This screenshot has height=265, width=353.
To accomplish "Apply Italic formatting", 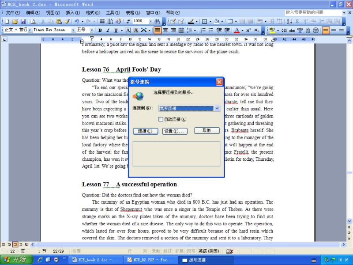I will [108, 30].
